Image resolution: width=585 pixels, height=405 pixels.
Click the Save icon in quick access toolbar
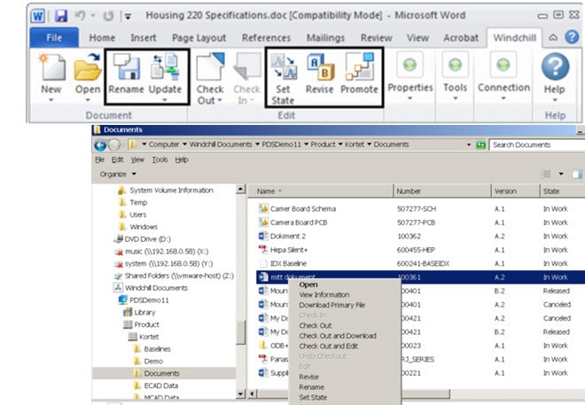pos(61,16)
